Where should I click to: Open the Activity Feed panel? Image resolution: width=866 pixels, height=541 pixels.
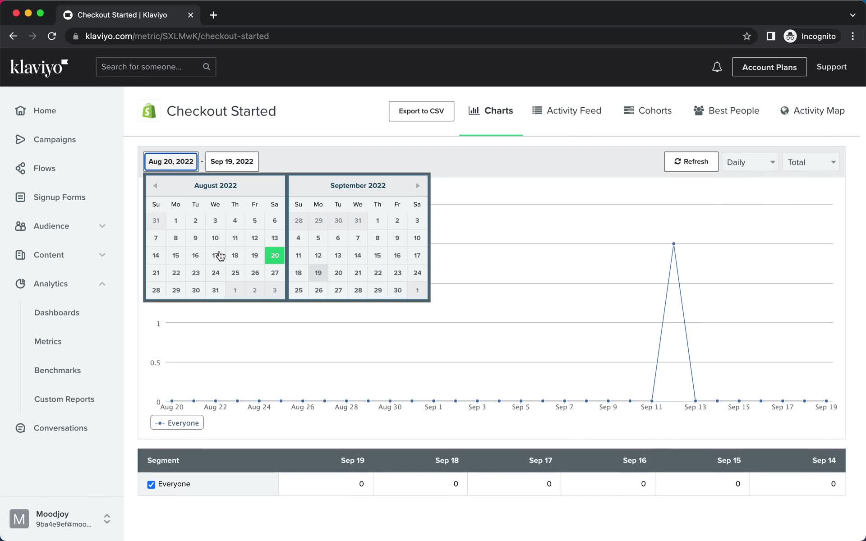coord(566,110)
